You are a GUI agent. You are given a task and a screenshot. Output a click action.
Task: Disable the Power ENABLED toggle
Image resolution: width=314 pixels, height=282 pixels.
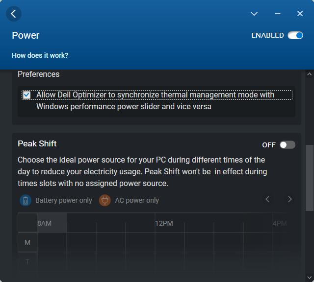[295, 35]
